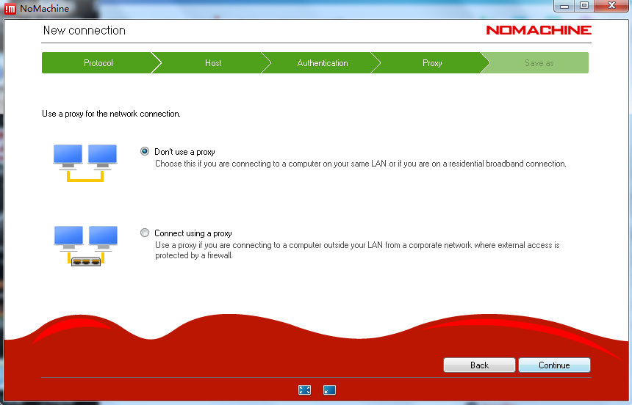
Task: Click the direct LAN computers icon
Action: coord(85,163)
